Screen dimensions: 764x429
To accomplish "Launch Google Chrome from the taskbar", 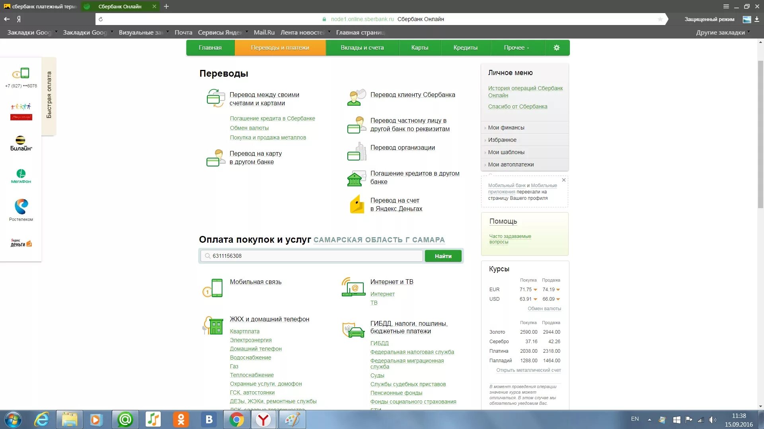I will [237, 419].
